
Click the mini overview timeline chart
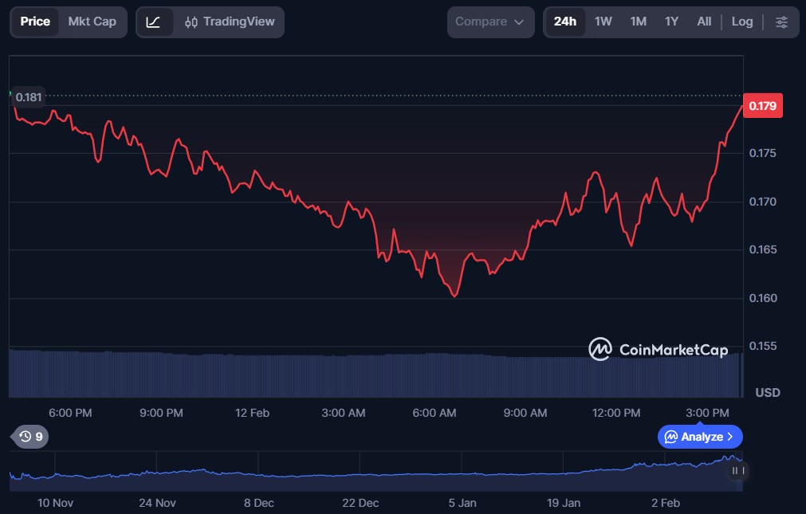pos(375,472)
